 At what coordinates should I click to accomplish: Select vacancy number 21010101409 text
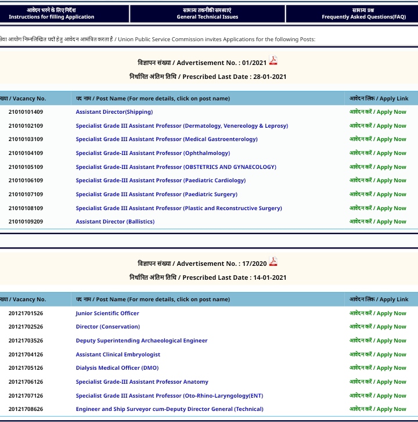click(x=26, y=112)
